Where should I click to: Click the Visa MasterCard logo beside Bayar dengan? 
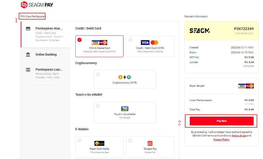(246, 86)
